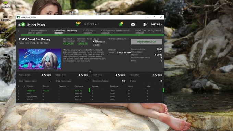The width and height of the screenshot is (233, 131).
Task: Click the deposit cash icon
Action: coord(145,24)
